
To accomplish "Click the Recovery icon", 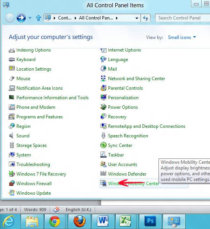I will (x=103, y=116).
